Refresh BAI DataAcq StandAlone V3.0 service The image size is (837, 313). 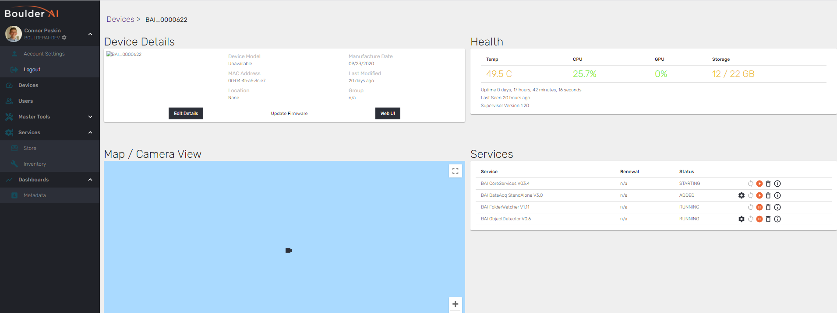(750, 195)
